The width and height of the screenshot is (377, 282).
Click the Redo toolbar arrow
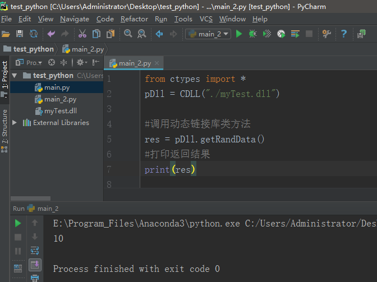tap(65, 34)
